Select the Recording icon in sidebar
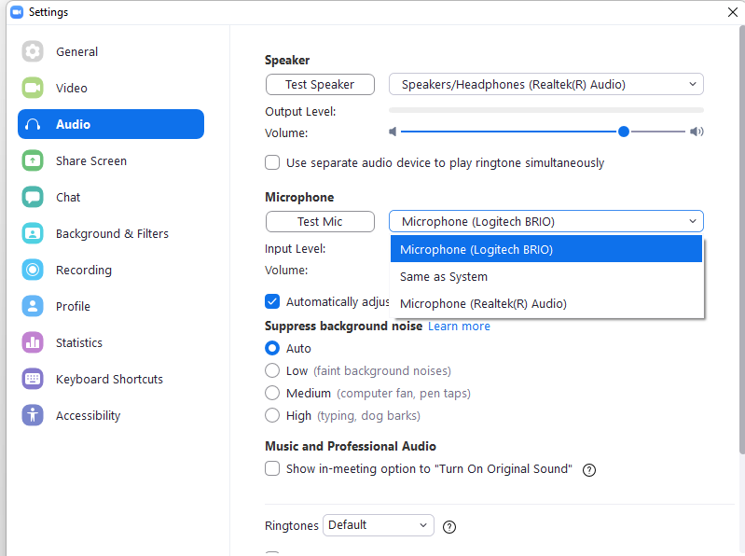745x556 pixels. [x=33, y=270]
